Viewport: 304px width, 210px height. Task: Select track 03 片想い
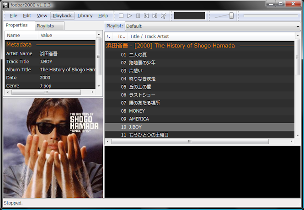[199, 71]
